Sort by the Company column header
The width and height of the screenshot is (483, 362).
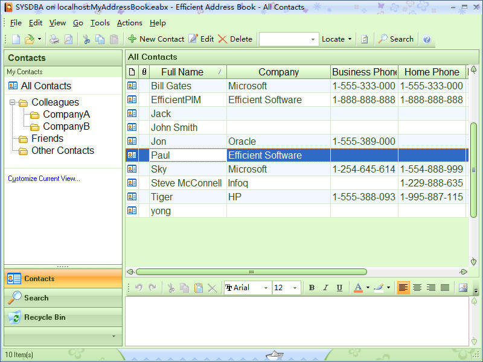pyautogui.click(x=278, y=72)
